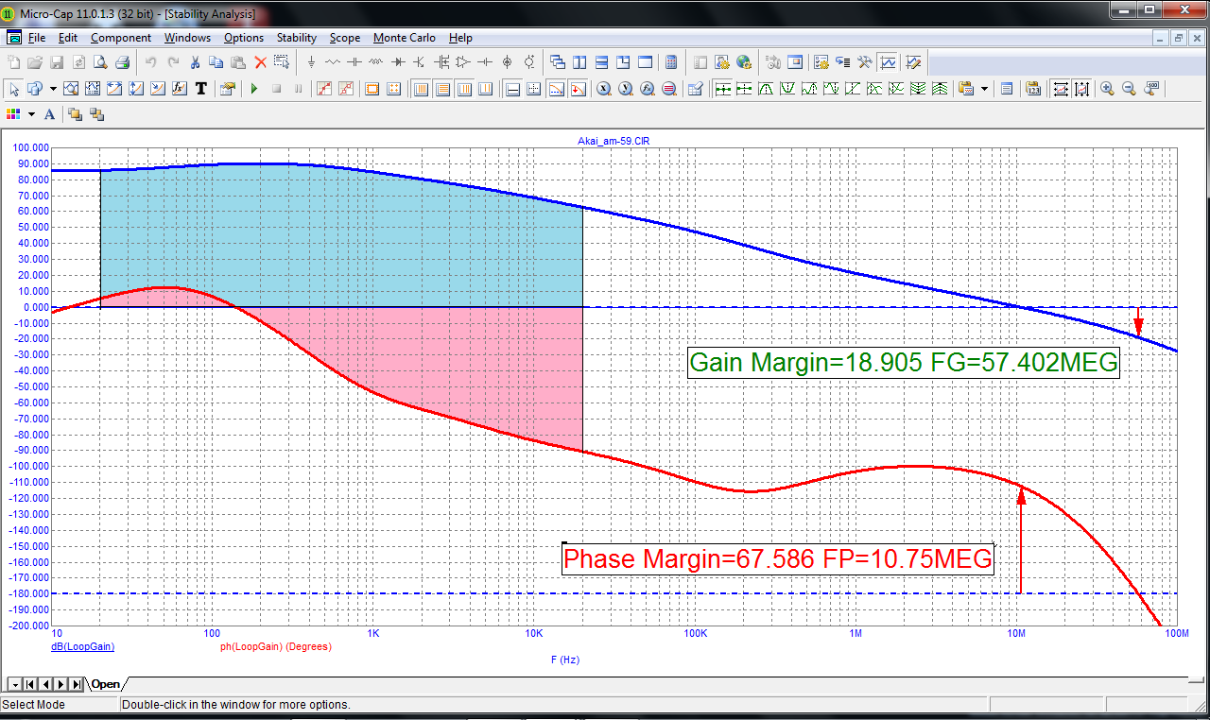Go to first page tab arrow
1210x720 pixels.
pos(30,684)
